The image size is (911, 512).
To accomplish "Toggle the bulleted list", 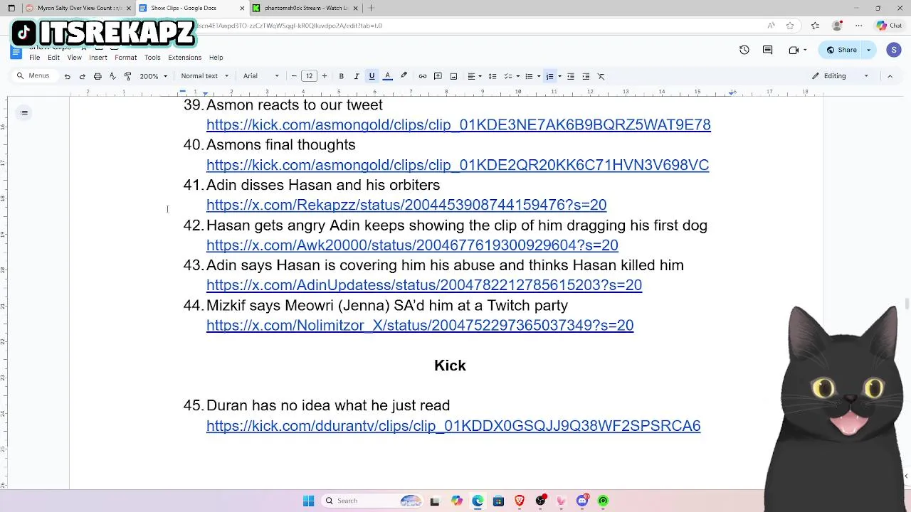I will pos(529,76).
